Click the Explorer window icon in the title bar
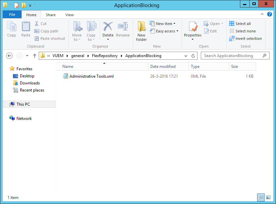This screenshot has width=276, height=204. (5, 5)
